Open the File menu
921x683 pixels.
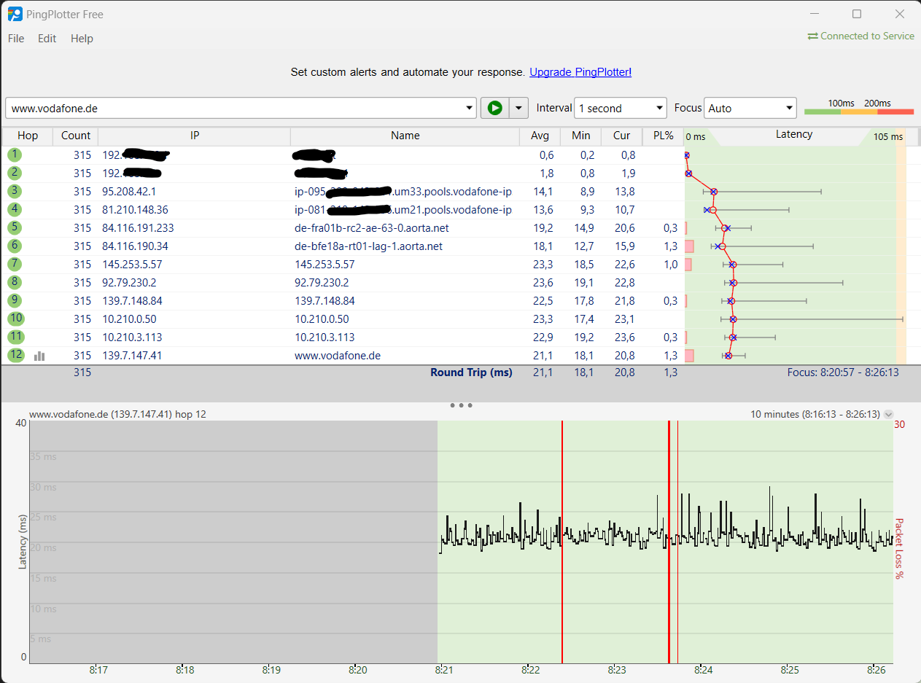16,39
